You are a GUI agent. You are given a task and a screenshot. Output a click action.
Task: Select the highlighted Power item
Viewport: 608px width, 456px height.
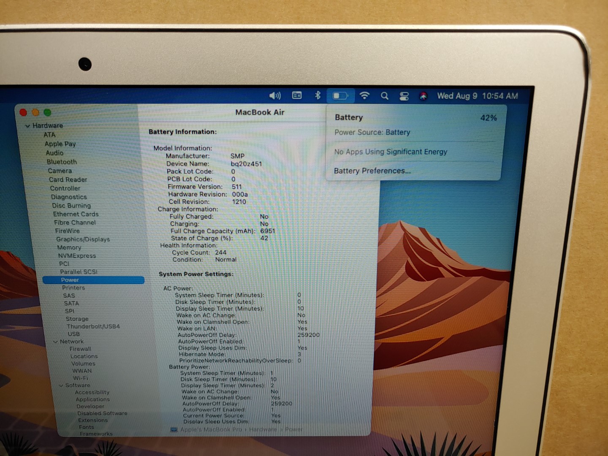(x=93, y=280)
